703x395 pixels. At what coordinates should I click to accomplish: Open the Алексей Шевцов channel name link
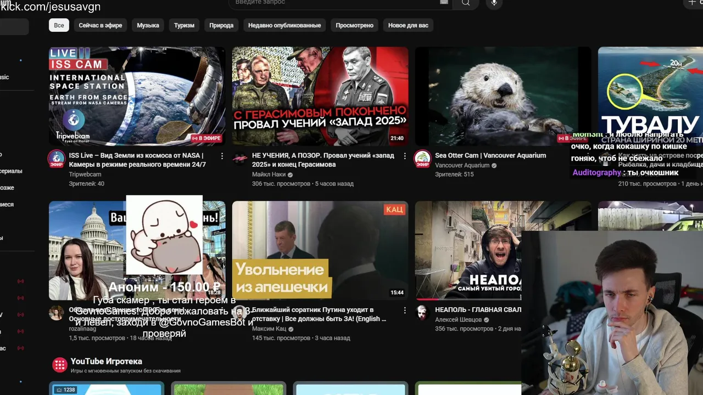pos(458,319)
